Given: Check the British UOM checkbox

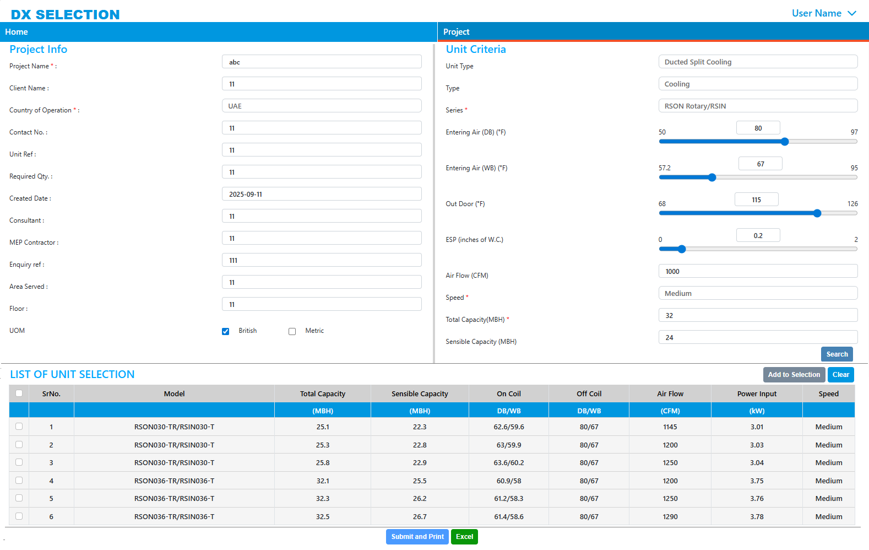Looking at the screenshot, I should tap(225, 331).
